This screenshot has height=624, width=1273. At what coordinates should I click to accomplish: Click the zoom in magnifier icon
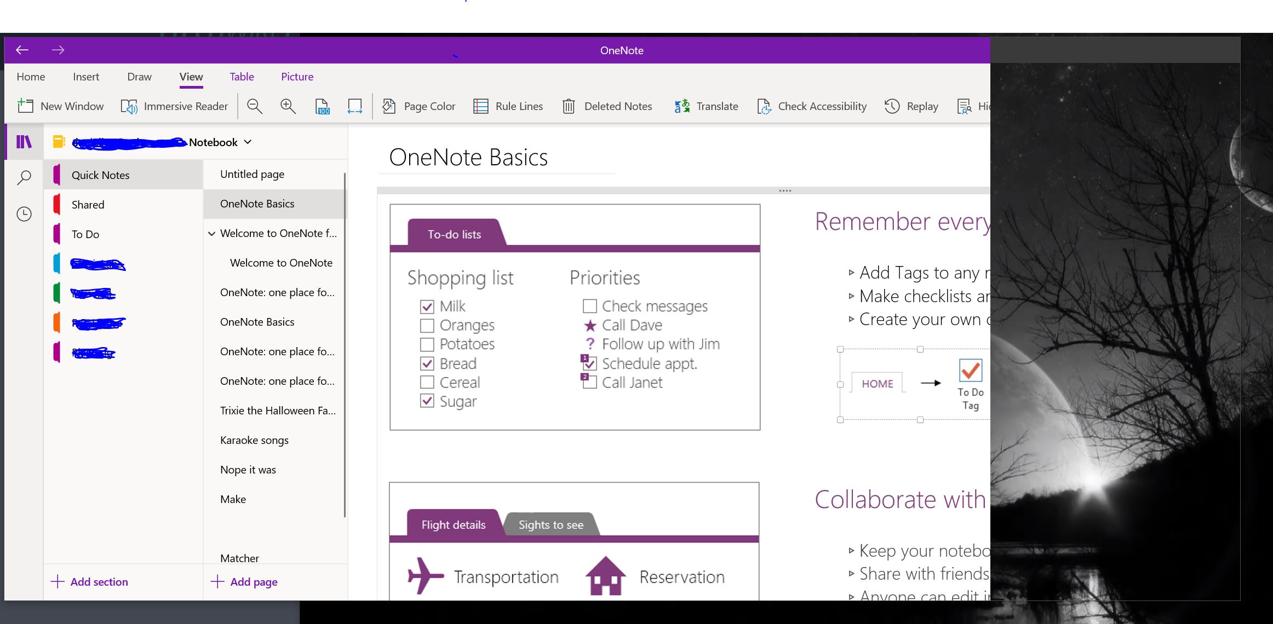(x=288, y=106)
